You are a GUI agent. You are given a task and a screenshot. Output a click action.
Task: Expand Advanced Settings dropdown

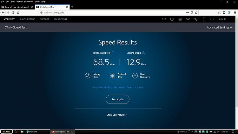(219, 28)
